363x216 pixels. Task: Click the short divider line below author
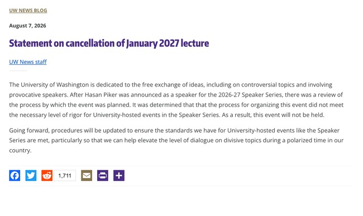(18, 70)
